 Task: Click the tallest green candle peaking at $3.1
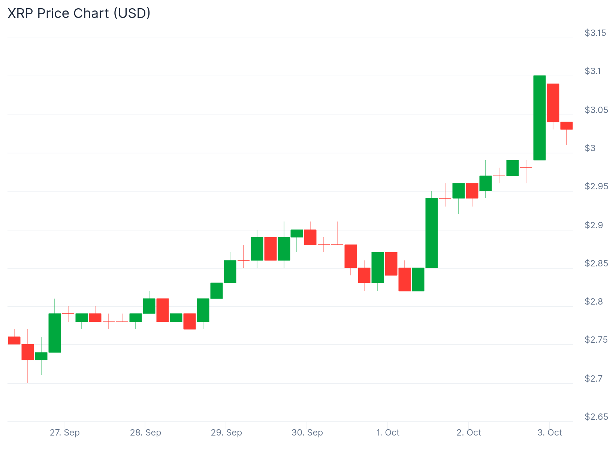coord(540,118)
